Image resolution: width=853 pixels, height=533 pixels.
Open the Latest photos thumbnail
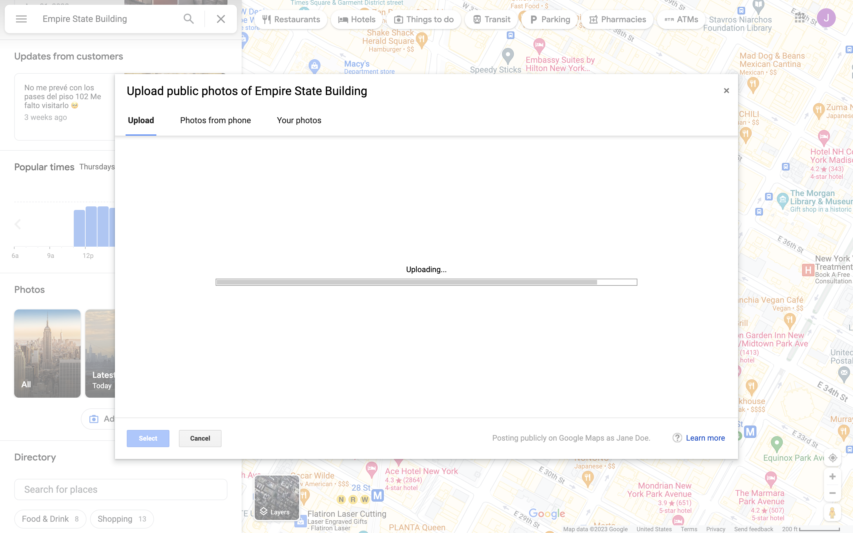coord(100,353)
